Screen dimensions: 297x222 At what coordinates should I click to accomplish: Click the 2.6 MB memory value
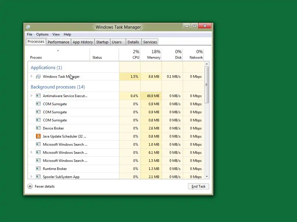pos(154,128)
